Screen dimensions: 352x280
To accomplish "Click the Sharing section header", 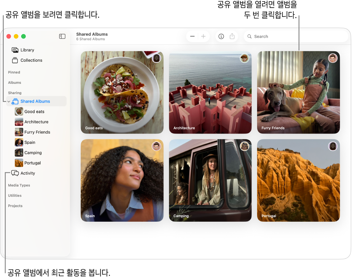I will (x=15, y=93).
